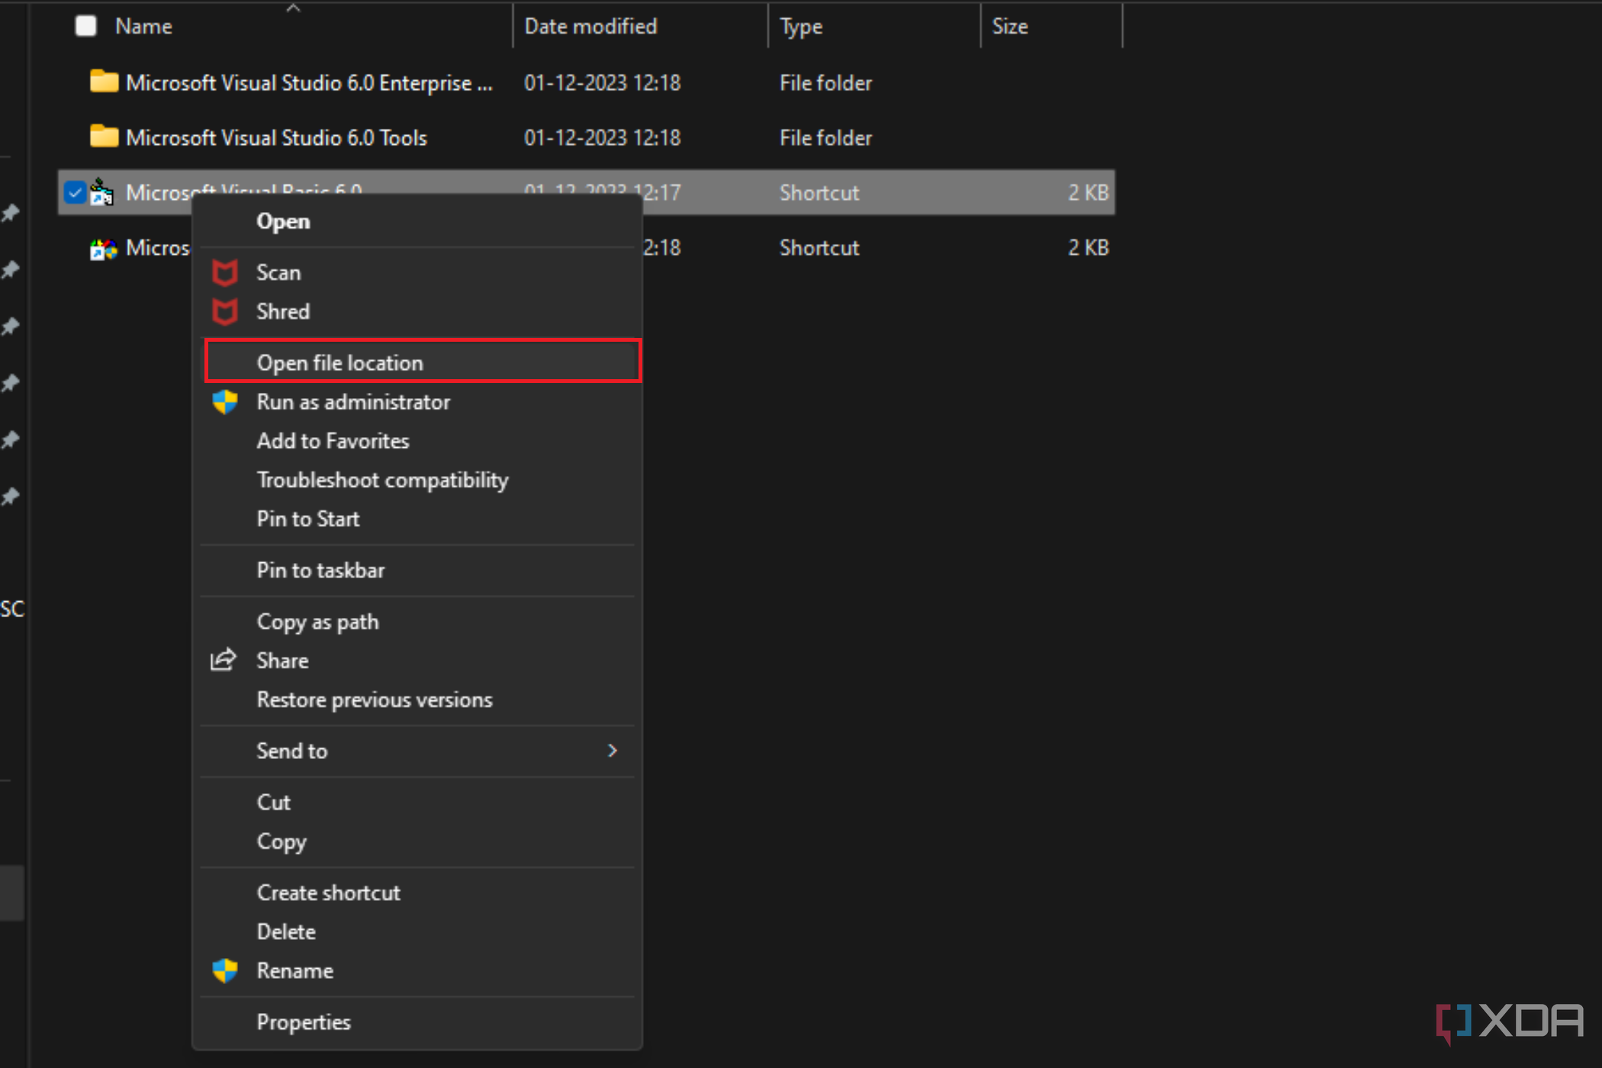Toggle selection on Microsoft Visual Studio Enterprise folder

(x=80, y=82)
